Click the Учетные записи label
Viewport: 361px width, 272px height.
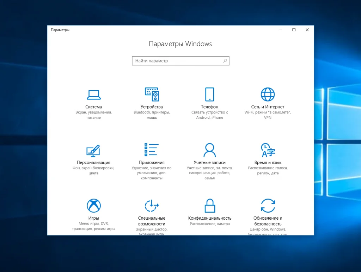click(x=209, y=162)
